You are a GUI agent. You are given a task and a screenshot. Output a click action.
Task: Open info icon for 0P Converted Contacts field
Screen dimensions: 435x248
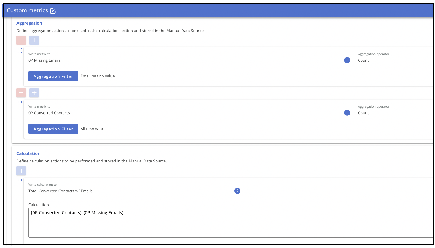coord(347,113)
